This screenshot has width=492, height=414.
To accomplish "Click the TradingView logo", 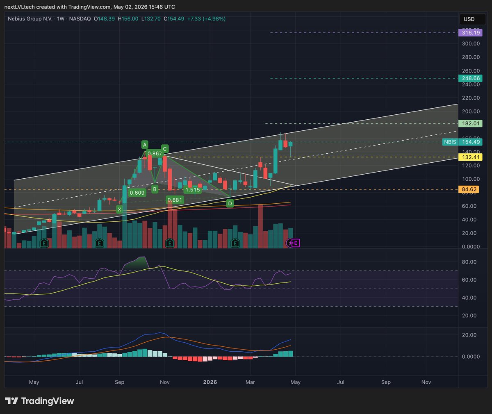I will coord(39,401).
